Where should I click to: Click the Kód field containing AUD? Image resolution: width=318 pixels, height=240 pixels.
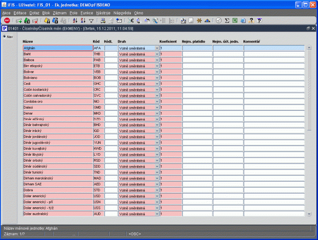click(x=98, y=214)
